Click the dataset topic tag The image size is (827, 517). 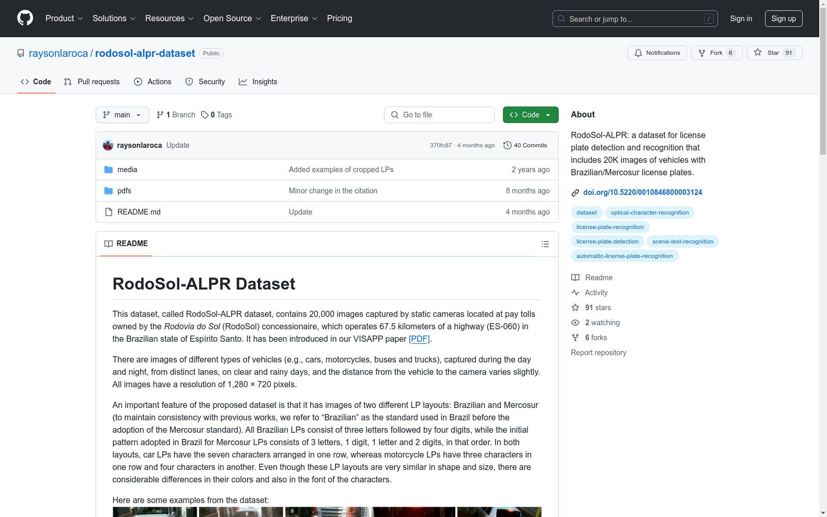coord(587,212)
